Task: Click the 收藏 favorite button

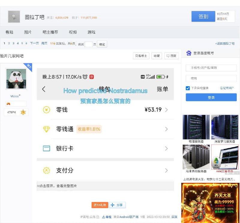Action: coord(157,56)
